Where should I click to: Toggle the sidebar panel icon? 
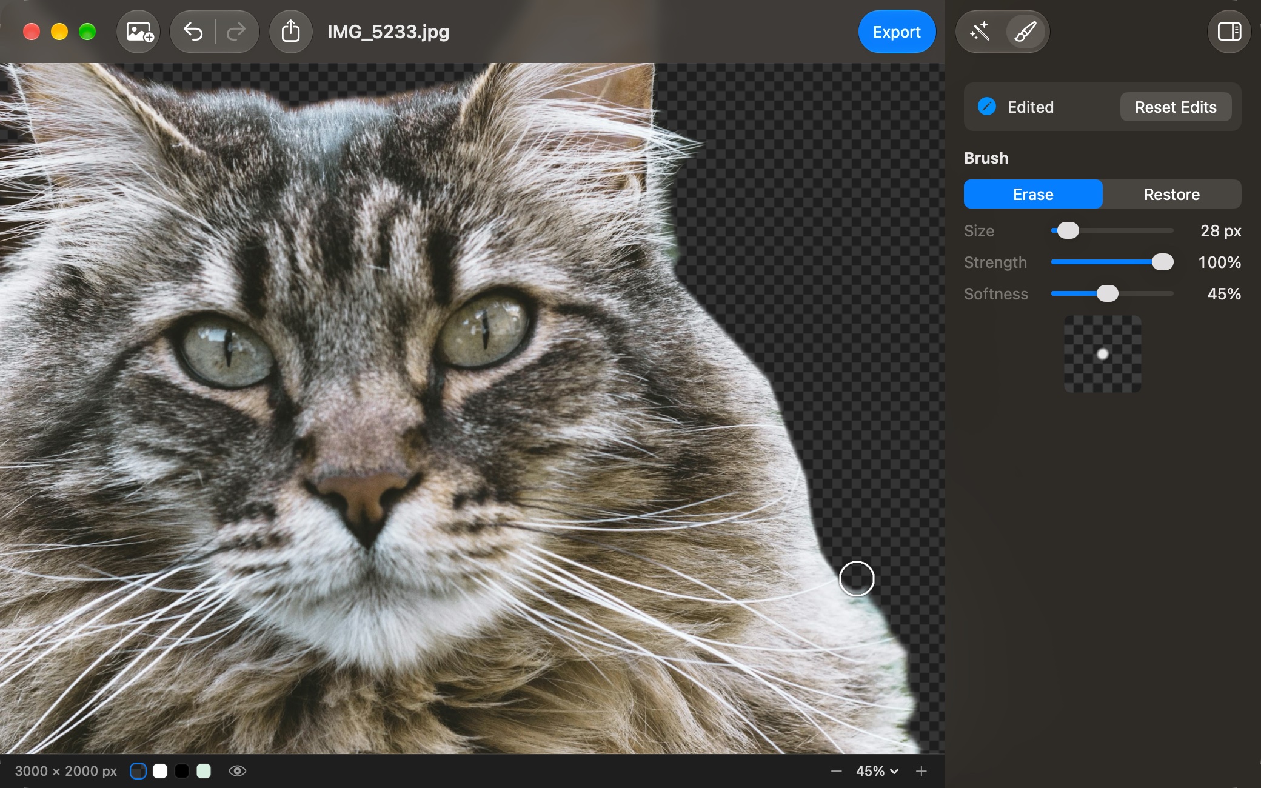(x=1229, y=32)
